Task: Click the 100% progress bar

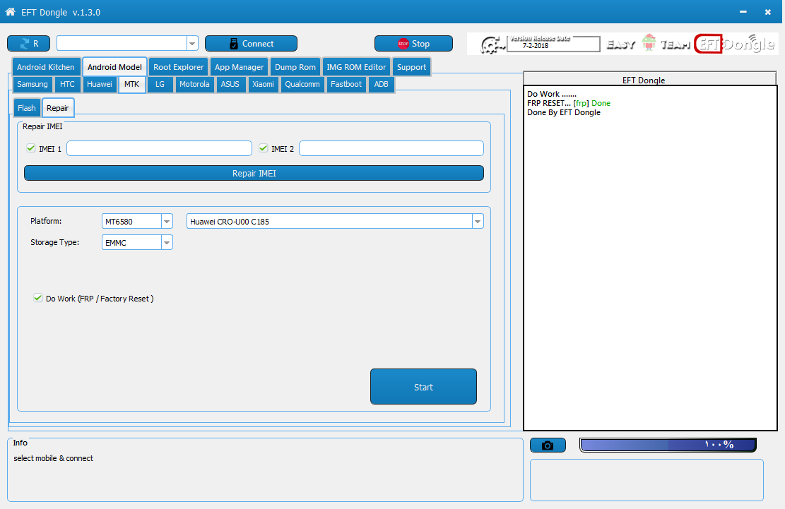Action: click(x=668, y=445)
